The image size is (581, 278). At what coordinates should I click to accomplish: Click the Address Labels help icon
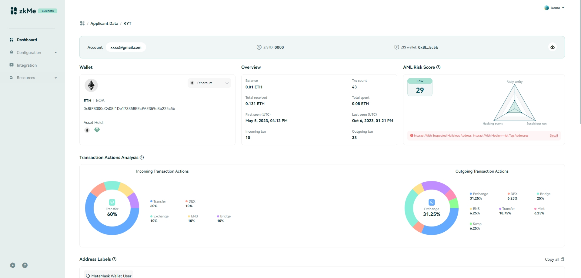tap(114, 259)
